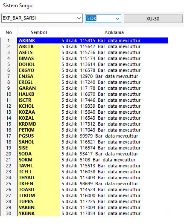Select the SISE symbol
The height and width of the screenshot is (224, 184).
pyautogui.click(x=23, y=148)
